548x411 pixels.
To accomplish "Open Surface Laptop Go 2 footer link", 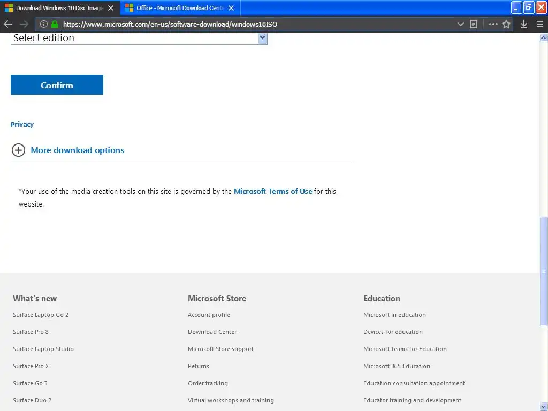I will [41, 315].
